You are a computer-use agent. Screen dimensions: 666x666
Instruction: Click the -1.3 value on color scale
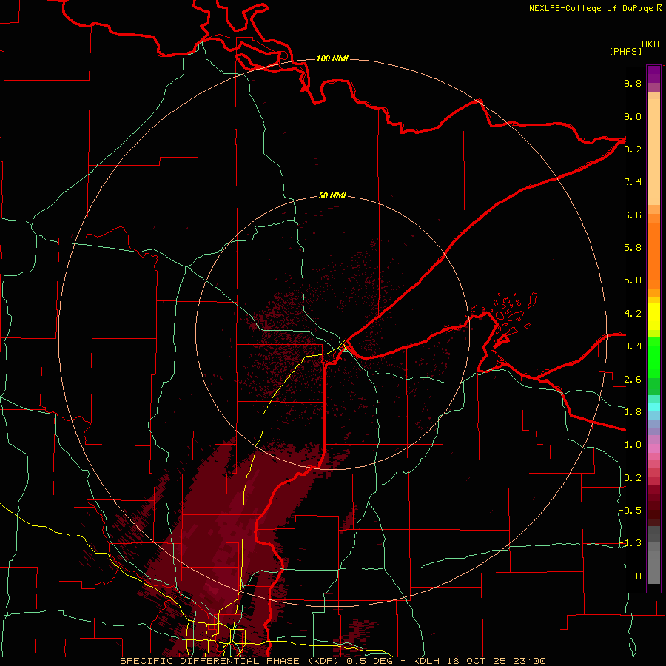pyautogui.click(x=630, y=543)
